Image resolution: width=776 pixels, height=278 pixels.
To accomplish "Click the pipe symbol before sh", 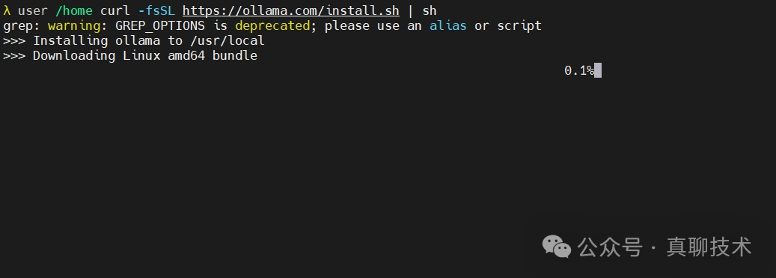I will [410, 10].
